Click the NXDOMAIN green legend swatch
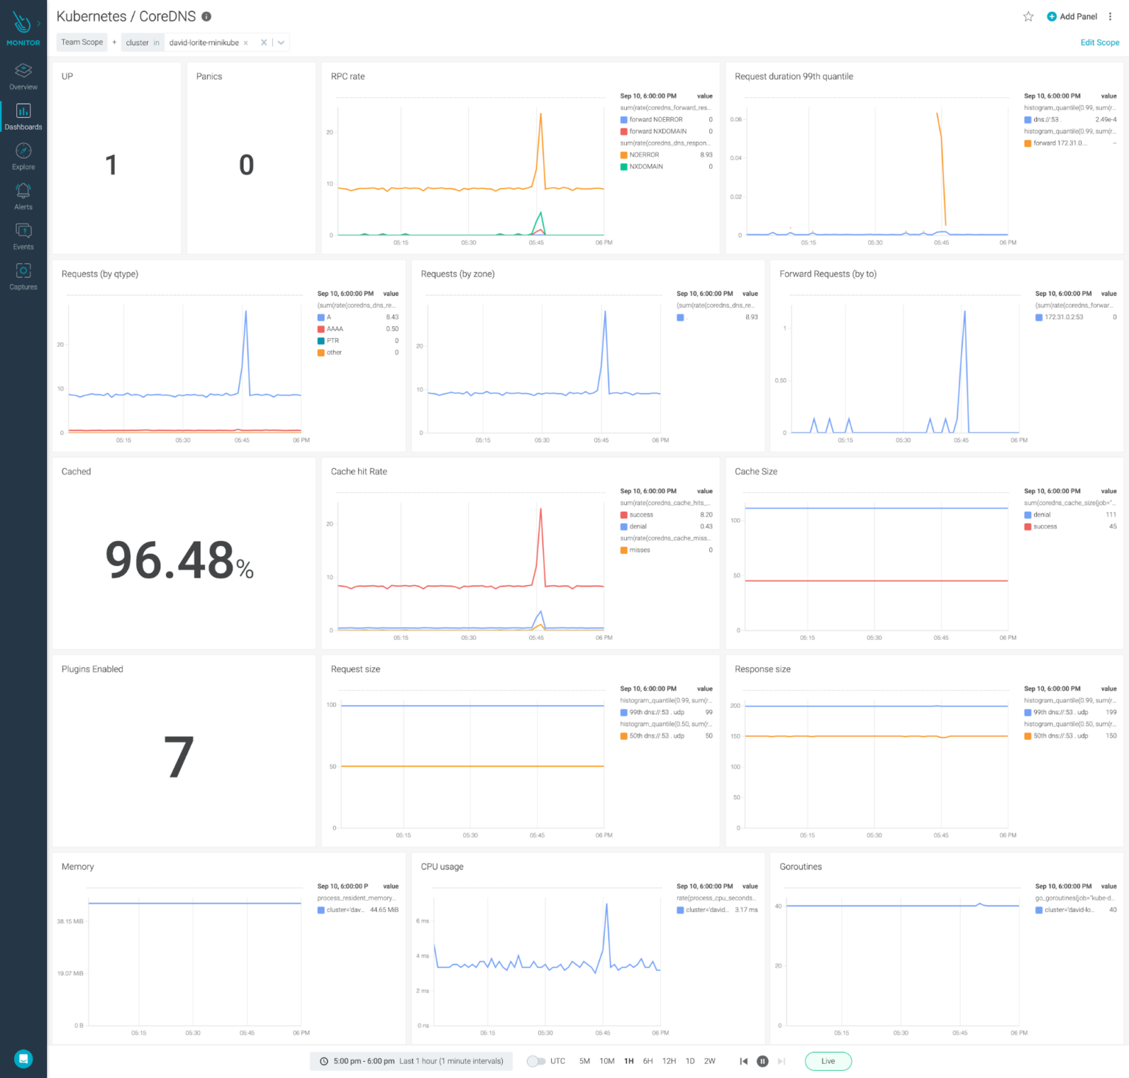 click(x=624, y=167)
